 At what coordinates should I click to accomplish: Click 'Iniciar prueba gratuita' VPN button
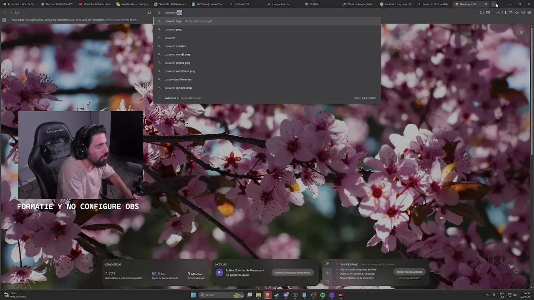coord(409,272)
